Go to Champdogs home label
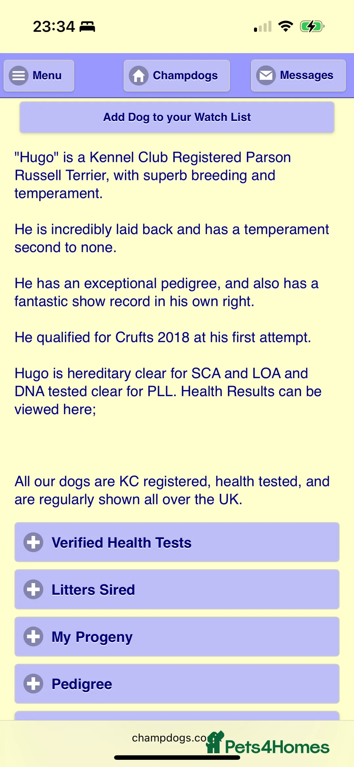 pyautogui.click(x=185, y=76)
